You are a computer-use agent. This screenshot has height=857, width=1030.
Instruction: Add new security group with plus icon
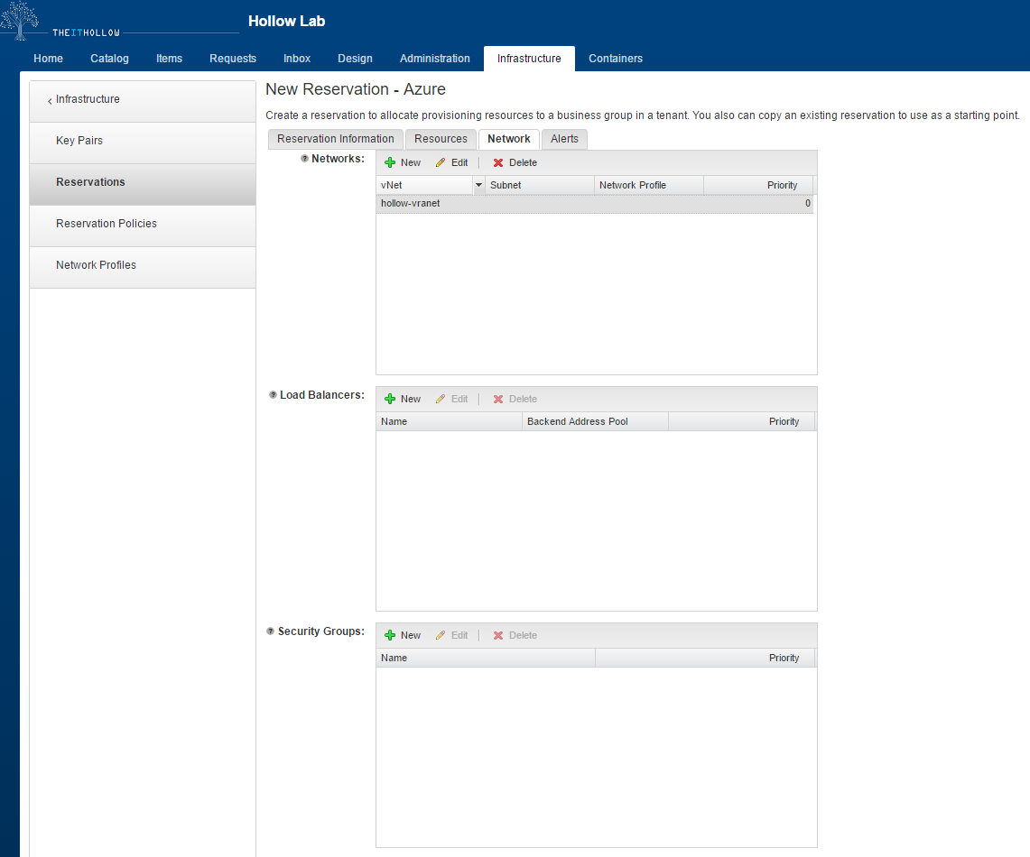point(390,636)
